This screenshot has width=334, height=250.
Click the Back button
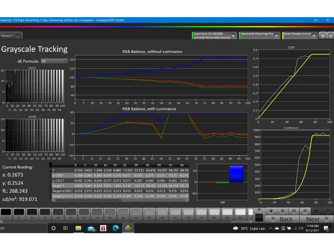(283, 219)
